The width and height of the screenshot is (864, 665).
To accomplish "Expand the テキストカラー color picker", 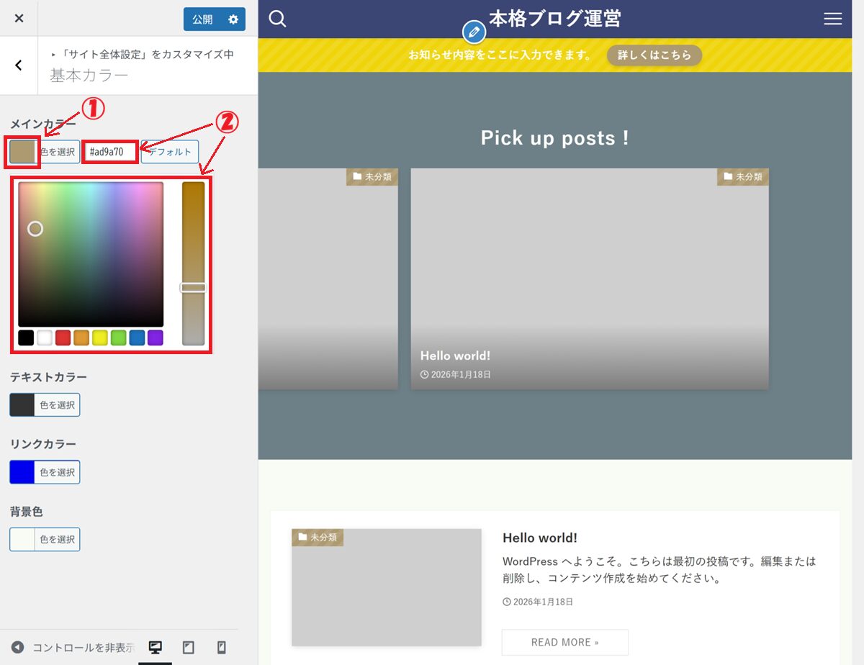I will pos(45,405).
